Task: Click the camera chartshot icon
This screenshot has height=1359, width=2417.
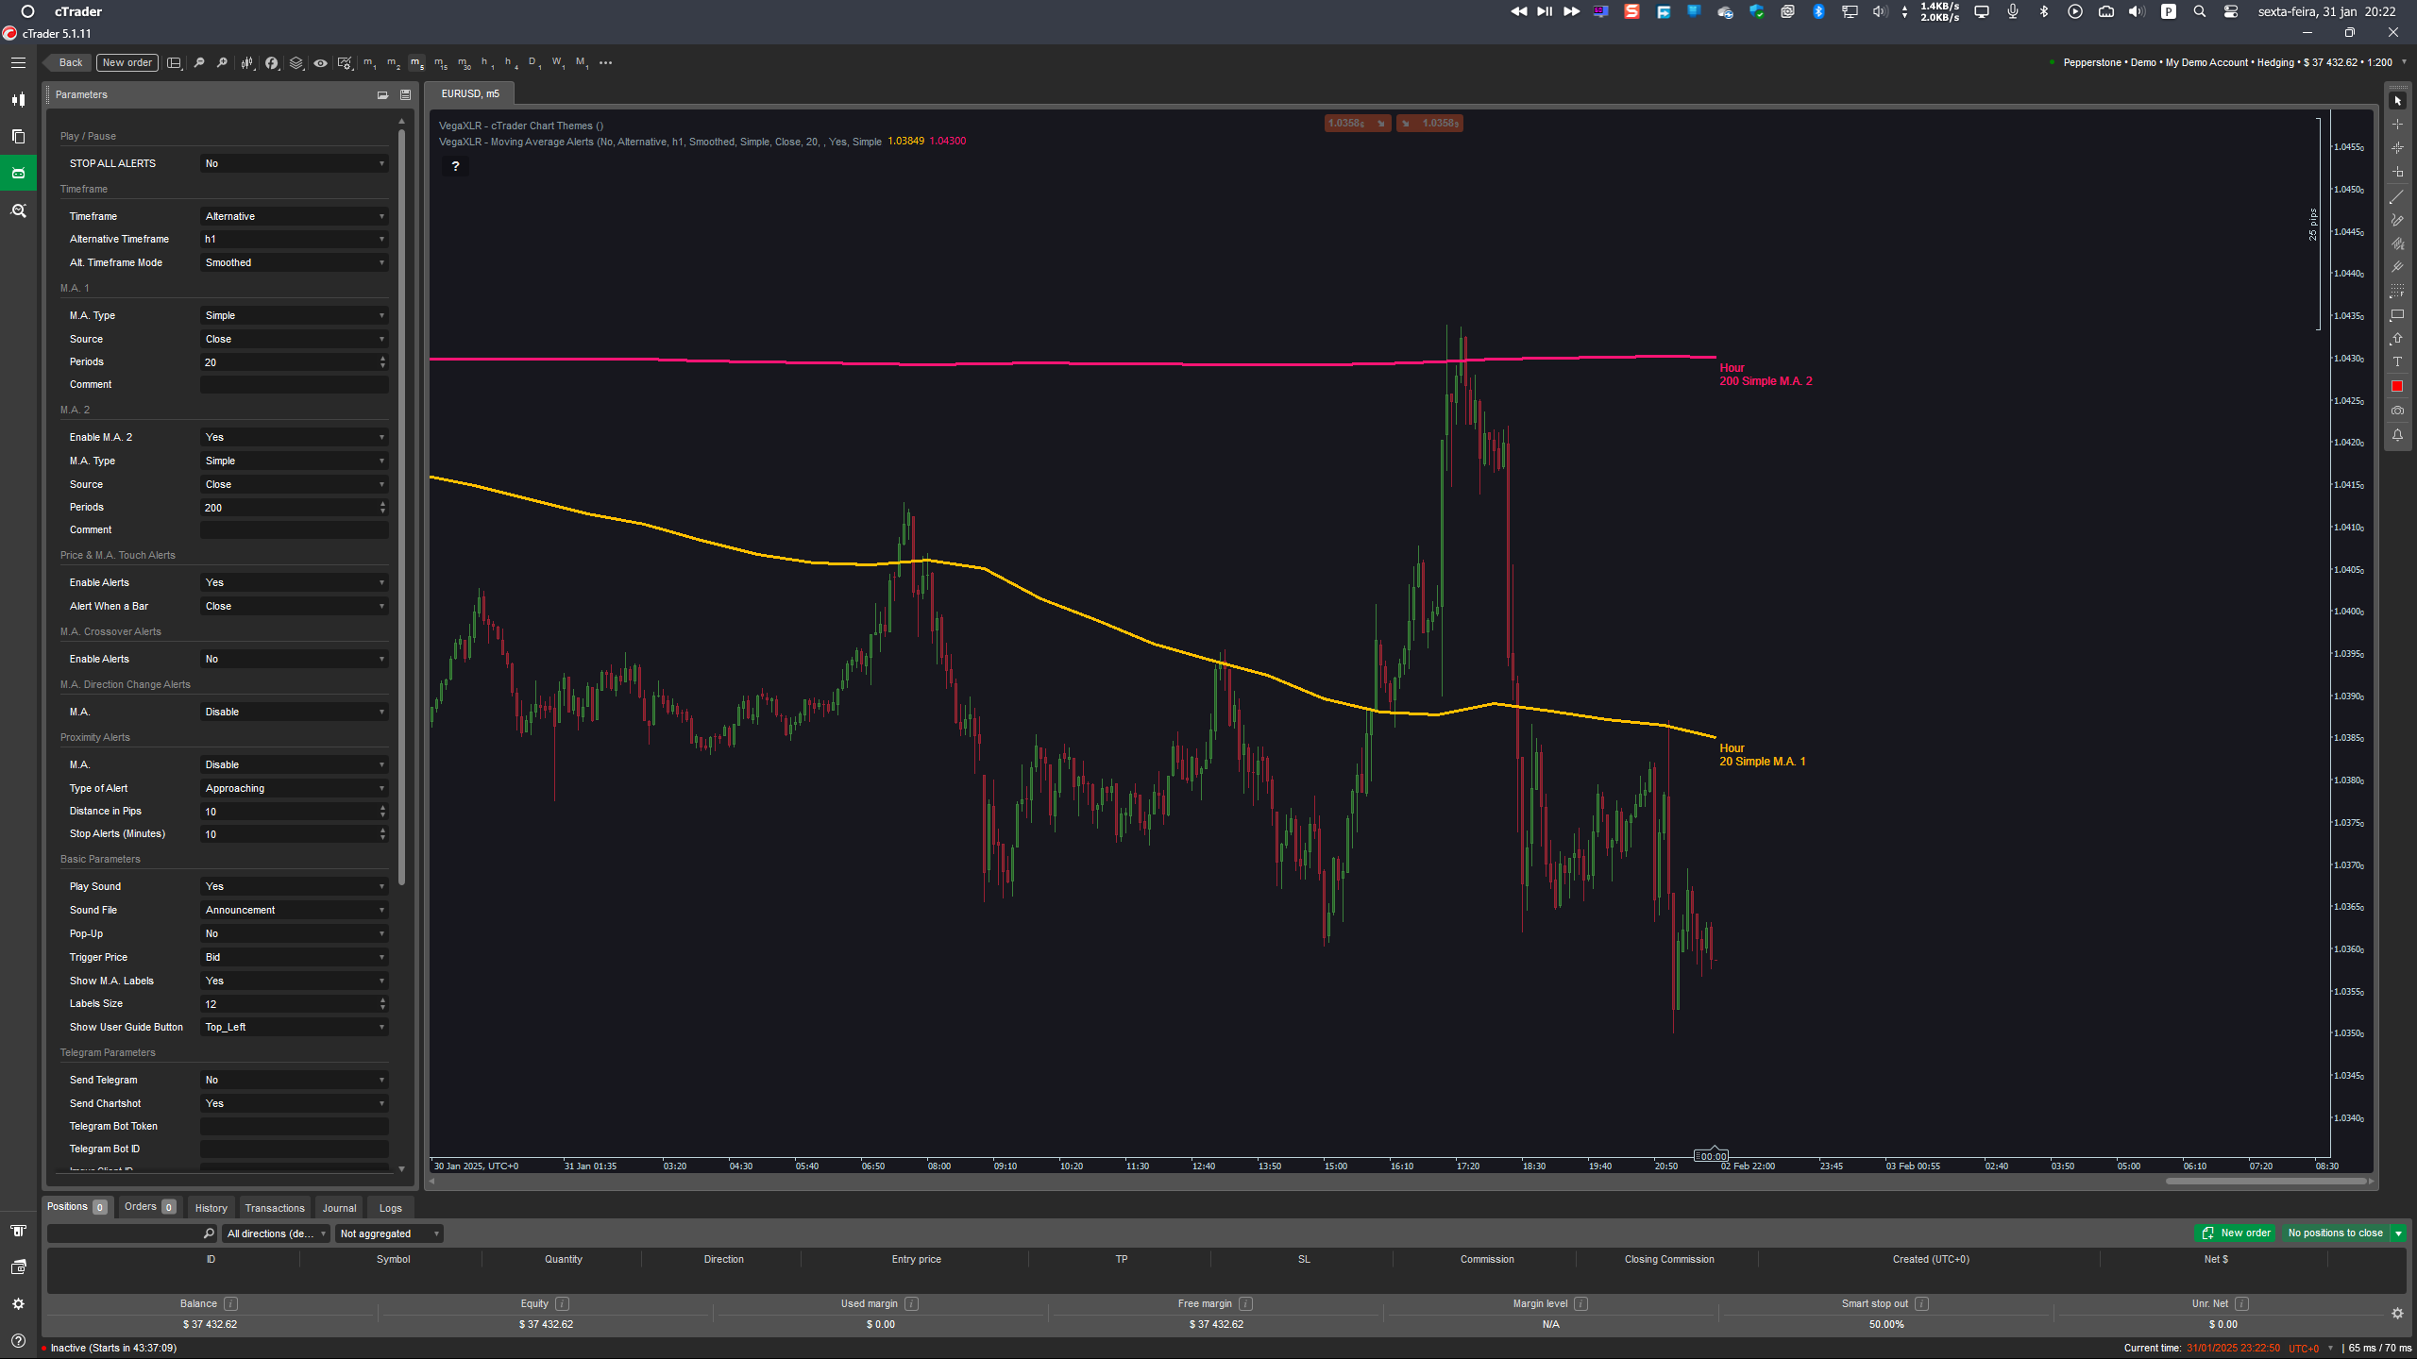Action: tap(2396, 411)
